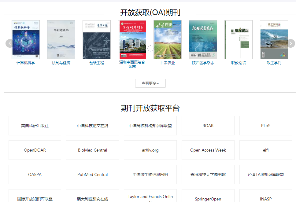Screen dimensions: 296x202
Task: Open the PubMed Central platform
Action: tap(92, 174)
